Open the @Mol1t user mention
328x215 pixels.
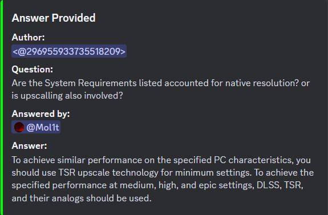36,127
